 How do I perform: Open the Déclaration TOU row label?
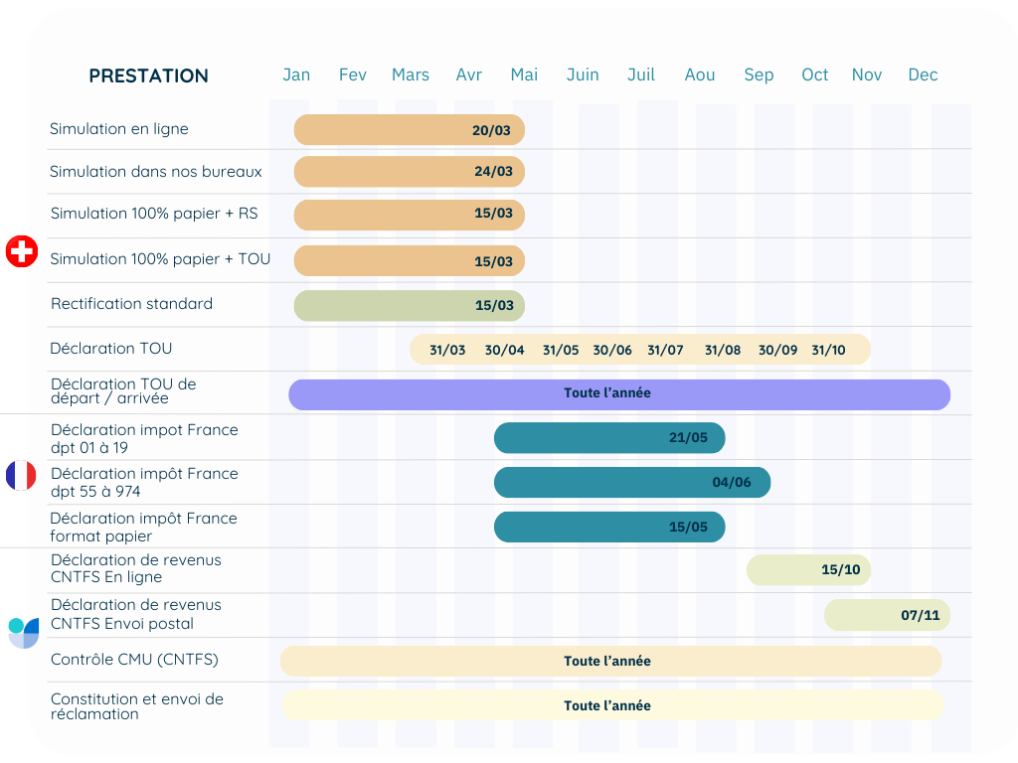tap(111, 349)
